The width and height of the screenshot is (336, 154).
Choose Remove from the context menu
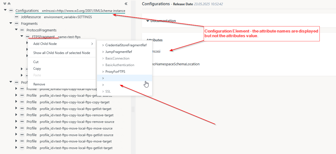pyautogui.click(x=39, y=84)
